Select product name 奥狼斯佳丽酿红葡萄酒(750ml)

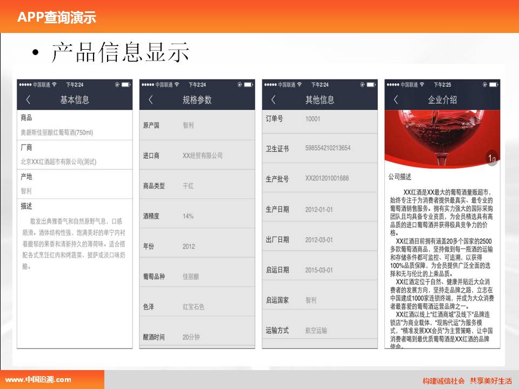57,132
